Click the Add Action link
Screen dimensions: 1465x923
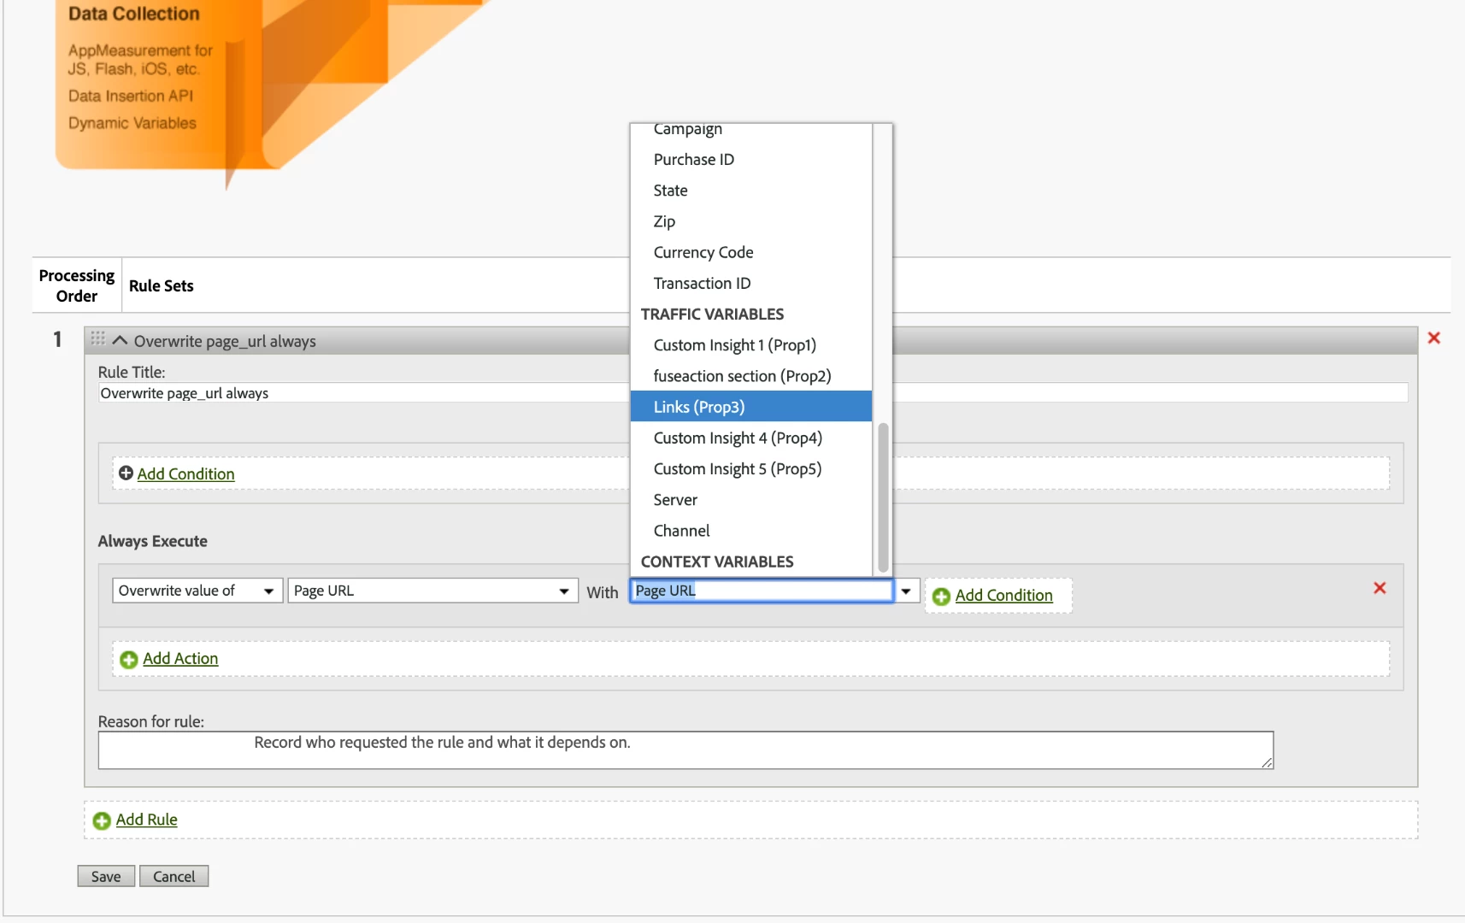[180, 659]
